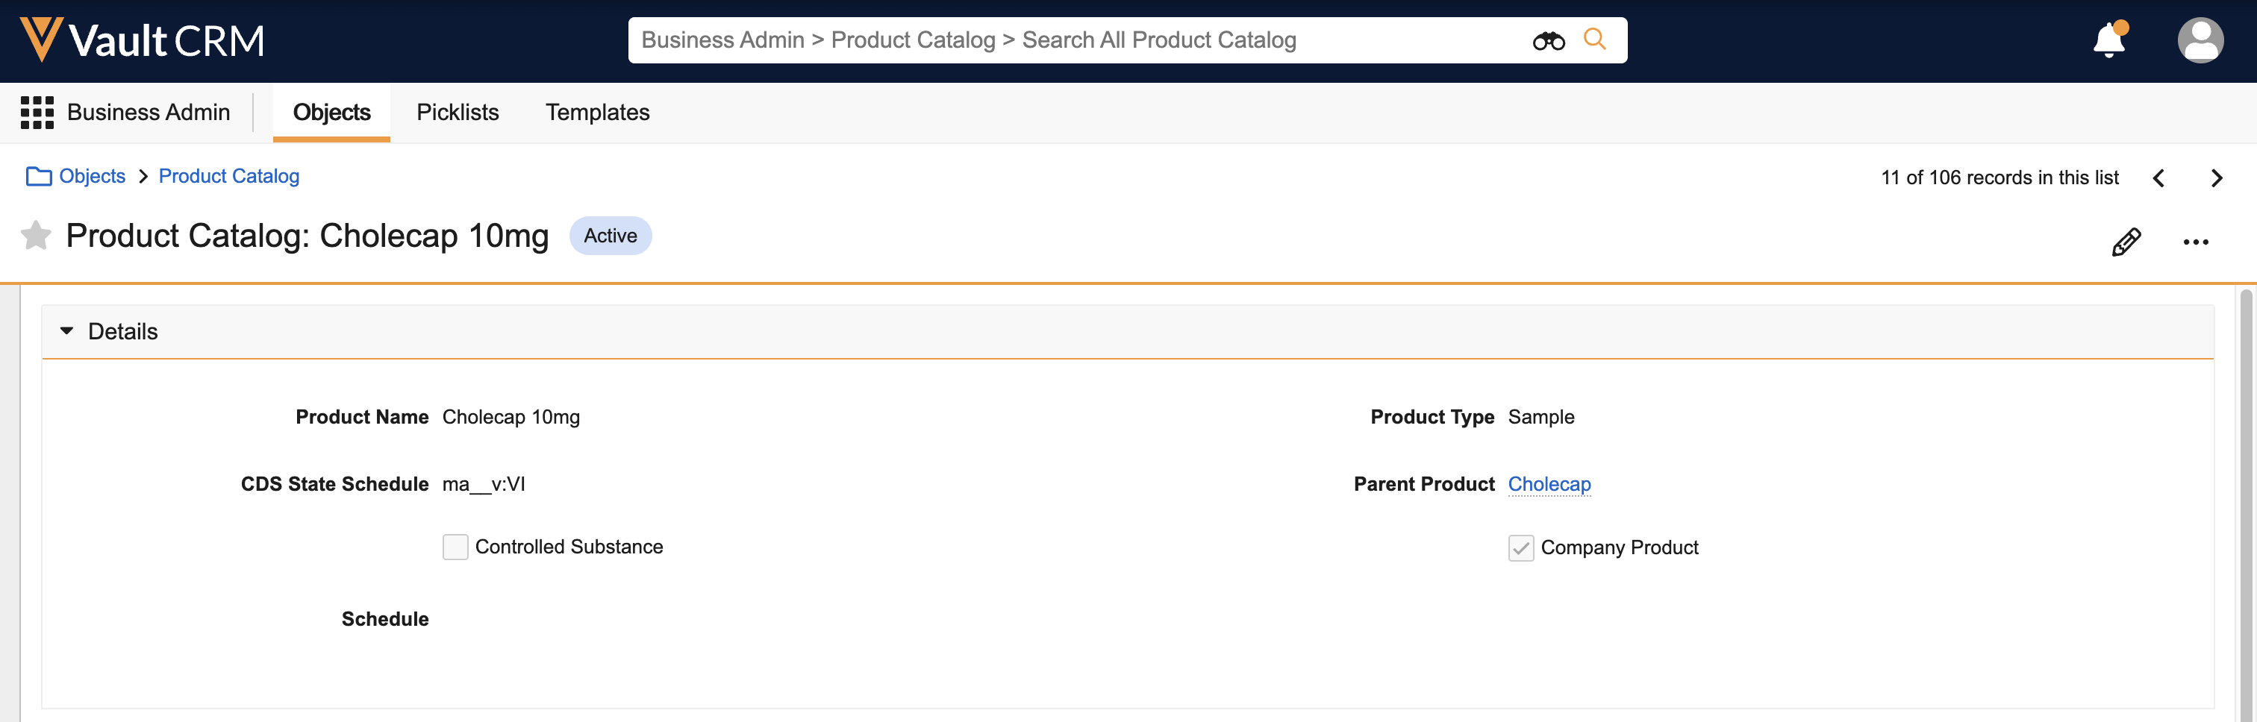Open the app launcher grid icon
The height and width of the screenshot is (722, 2257).
pyautogui.click(x=37, y=112)
